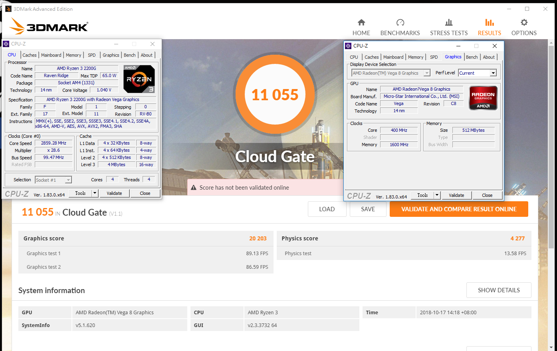Go to 3DMark Home icon

[x=361, y=22]
